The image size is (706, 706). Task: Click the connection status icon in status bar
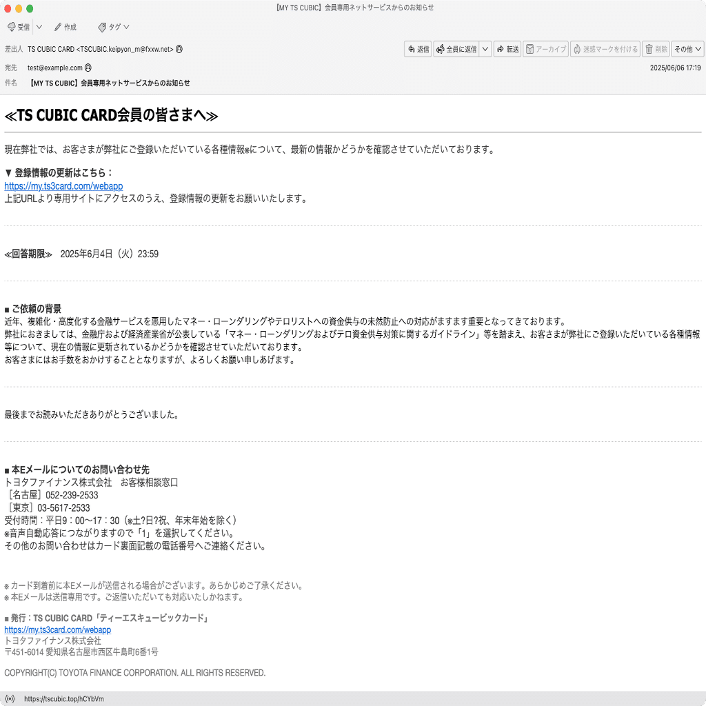(x=10, y=699)
